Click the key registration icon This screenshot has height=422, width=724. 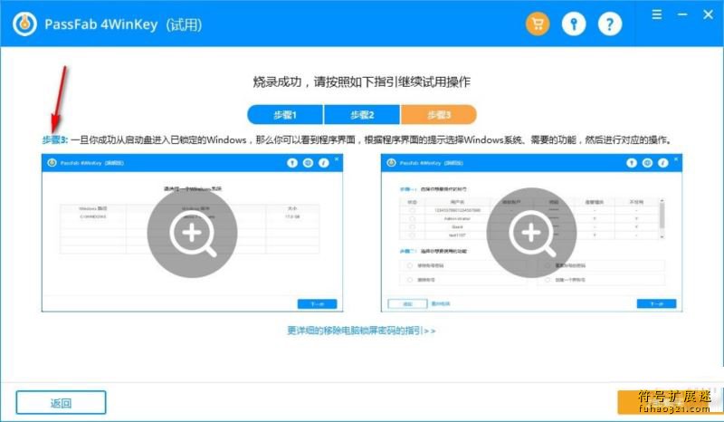(574, 24)
